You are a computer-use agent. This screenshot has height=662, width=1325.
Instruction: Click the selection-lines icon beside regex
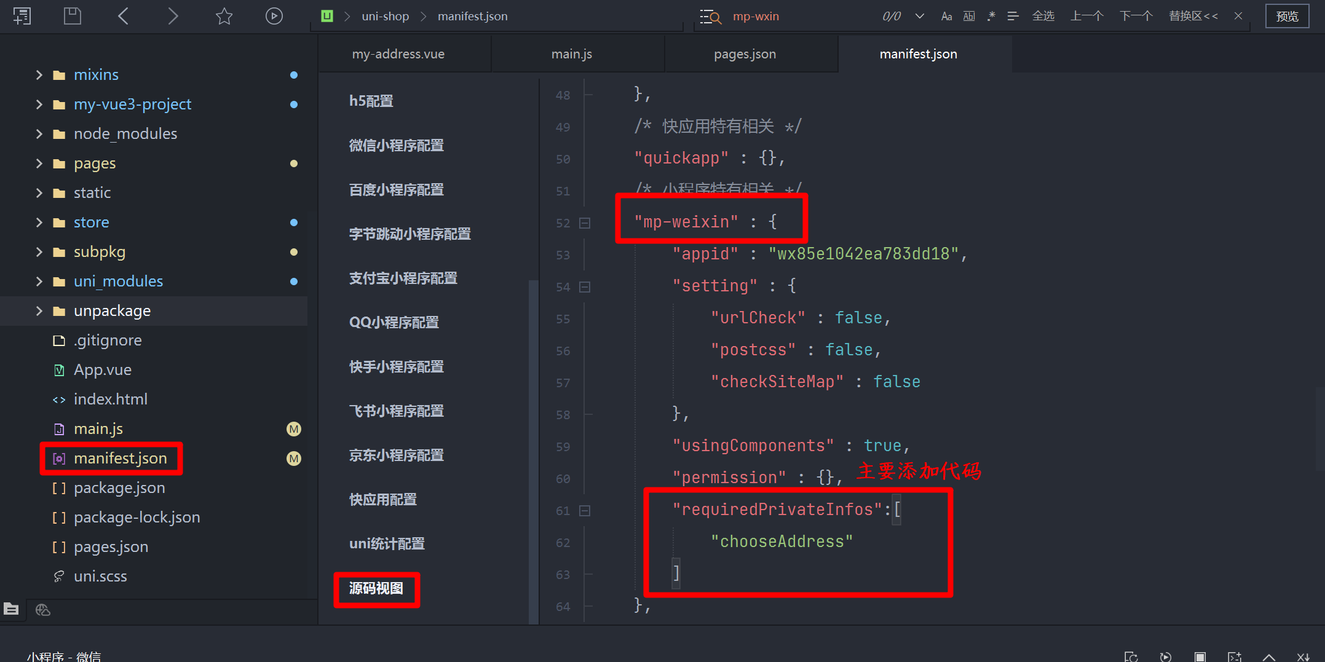point(1013,17)
